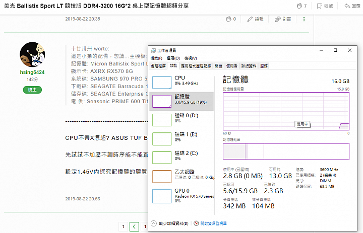Screen dimensions: 363x233
Task: Select 磁碟 1 (E:) performance entry
Action: [181, 139]
